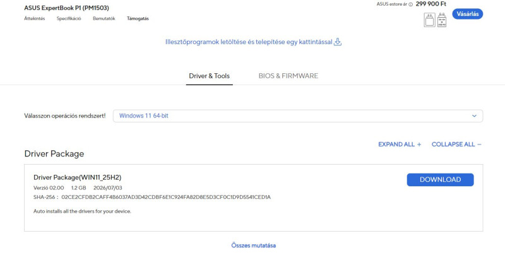Click the charger included pictogram icon
505x260 pixels.
coord(429,20)
